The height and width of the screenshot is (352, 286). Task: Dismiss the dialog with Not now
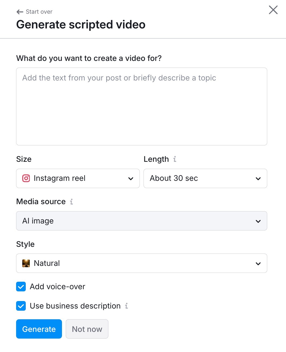[x=87, y=329]
